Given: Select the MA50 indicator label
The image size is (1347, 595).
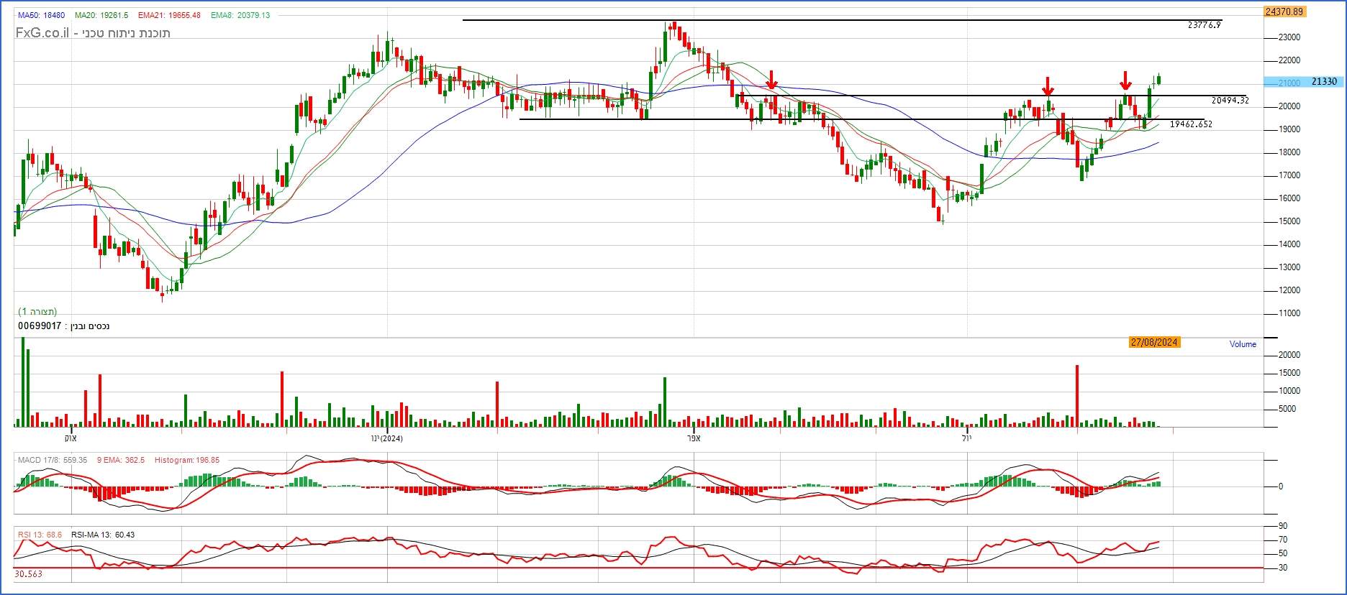Looking at the screenshot, I should click(42, 15).
